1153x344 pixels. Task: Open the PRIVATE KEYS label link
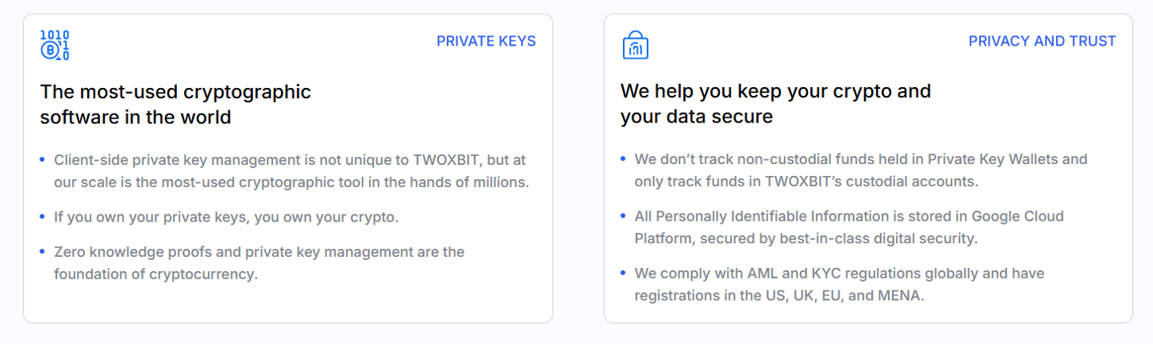[x=486, y=42]
